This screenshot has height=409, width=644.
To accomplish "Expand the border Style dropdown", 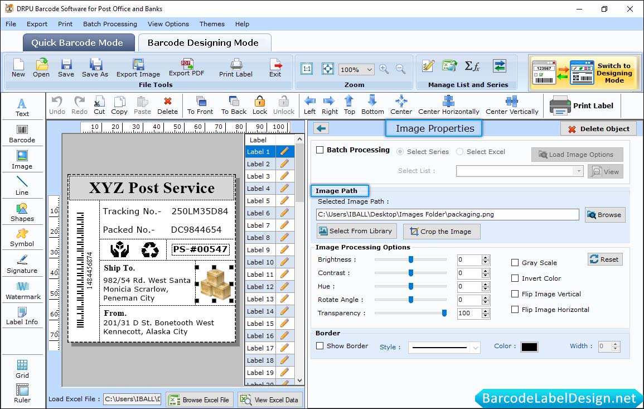I will pos(475,348).
